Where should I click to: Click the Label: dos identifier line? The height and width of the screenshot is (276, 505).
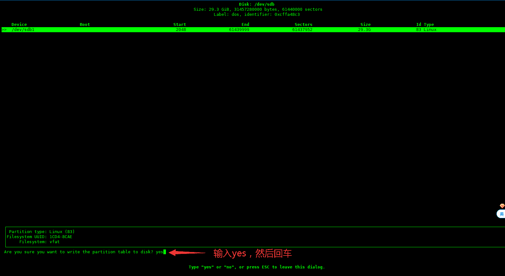[257, 15]
